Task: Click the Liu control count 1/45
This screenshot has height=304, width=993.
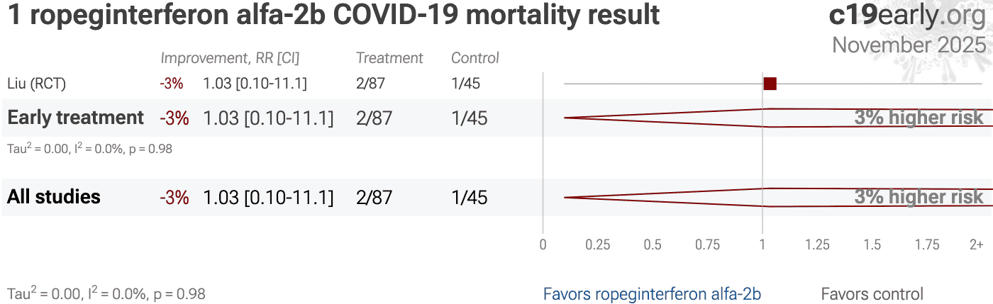Action: [x=465, y=84]
